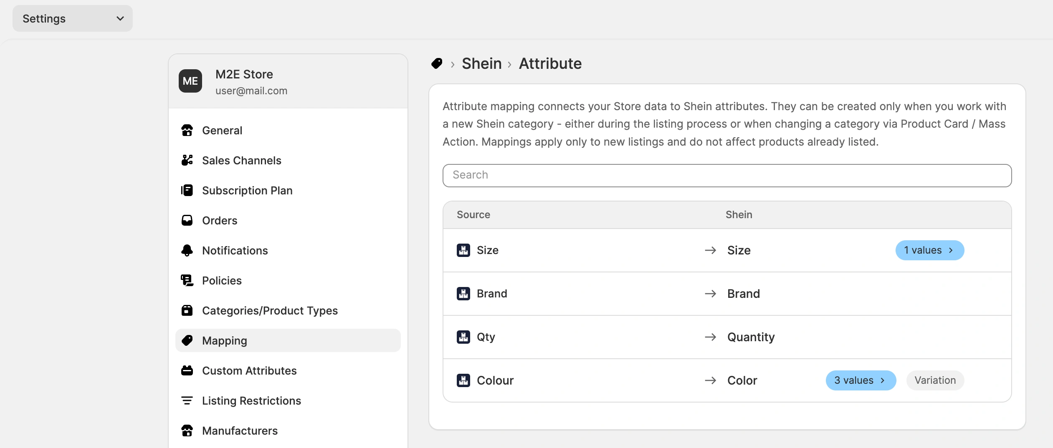Screen dimensions: 1053x448
Task: Click the Policies scroll icon
Action: pyautogui.click(x=187, y=281)
